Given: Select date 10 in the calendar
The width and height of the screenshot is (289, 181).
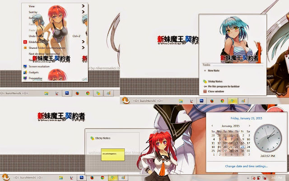Looking at the screenshot, I should (248, 139).
